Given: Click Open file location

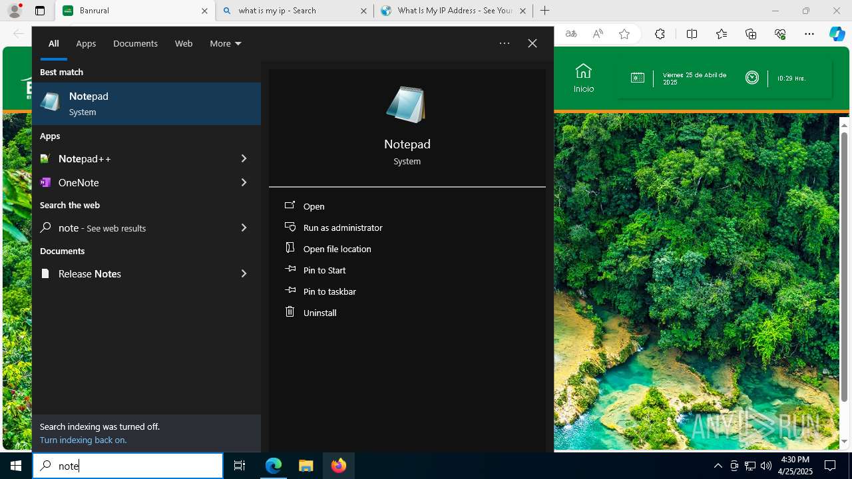Looking at the screenshot, I should pos(337,249).
